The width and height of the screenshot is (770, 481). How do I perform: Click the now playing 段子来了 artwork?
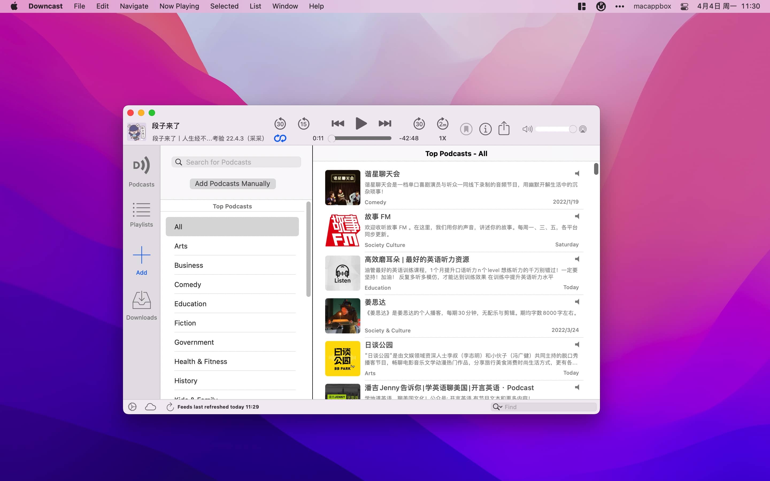click(137, 132)
